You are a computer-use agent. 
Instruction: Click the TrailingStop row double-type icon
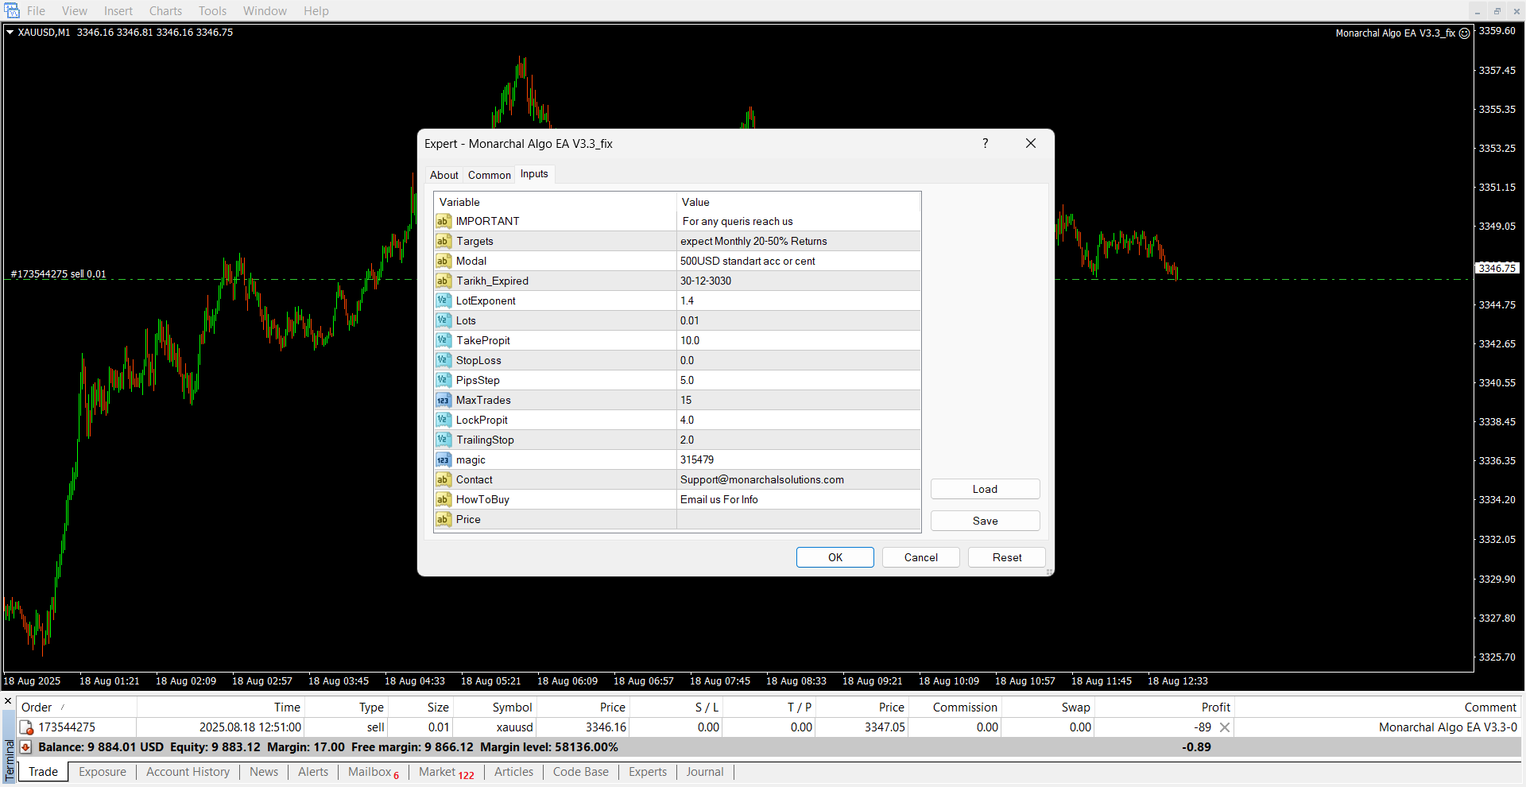[443, 440]
